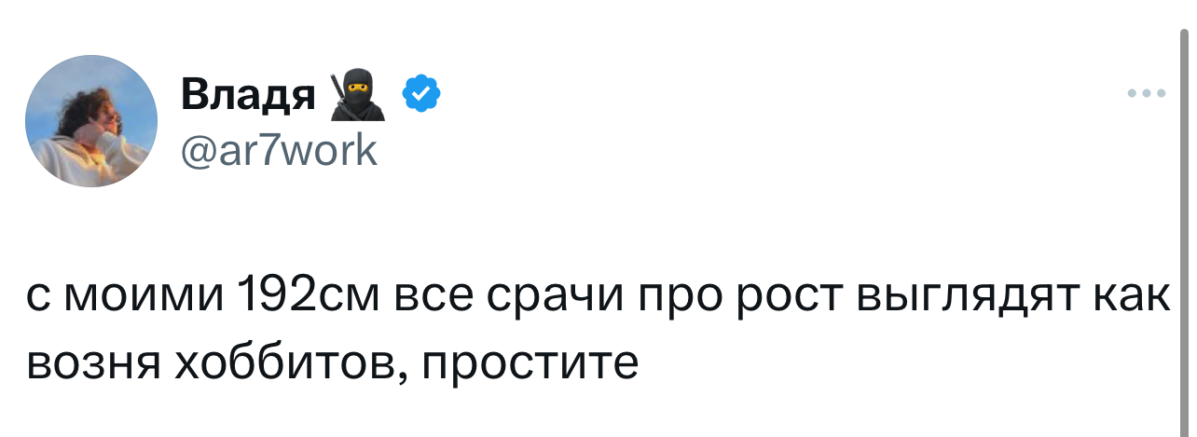Click the word "192см" in the tweet
This screenshot has height=437, width=1197.
305,298
